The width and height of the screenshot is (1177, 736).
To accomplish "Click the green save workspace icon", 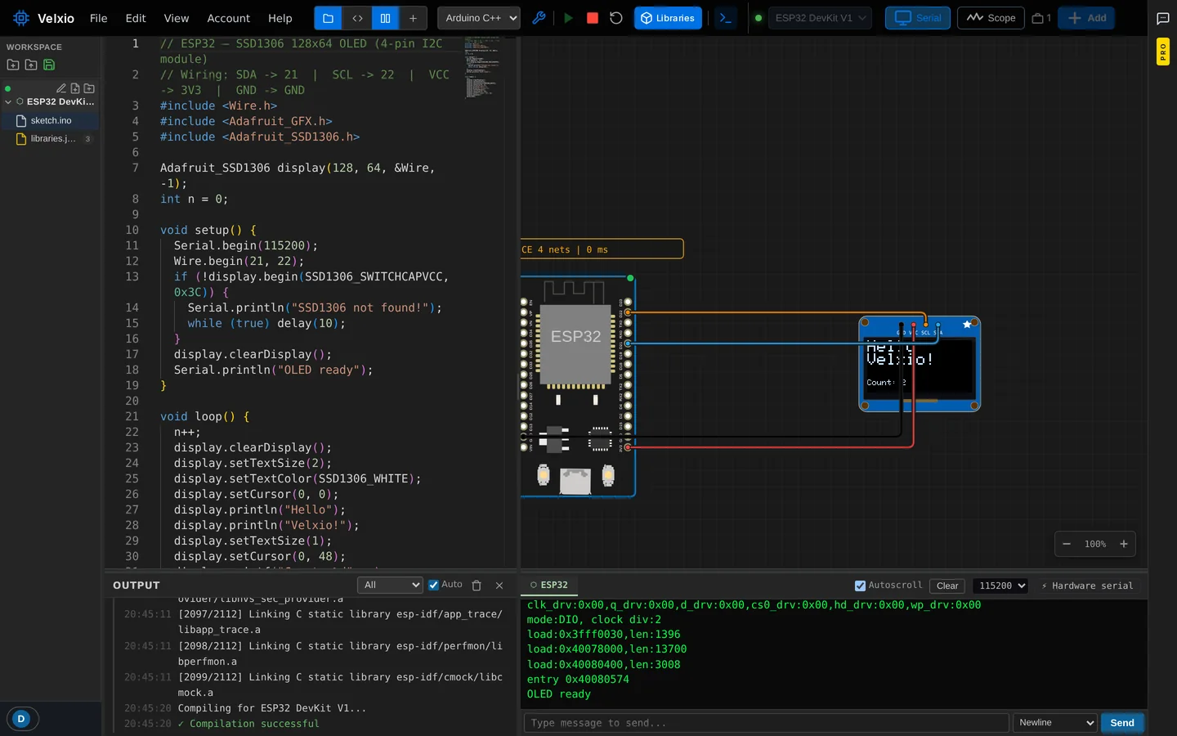I will (49, 65).
